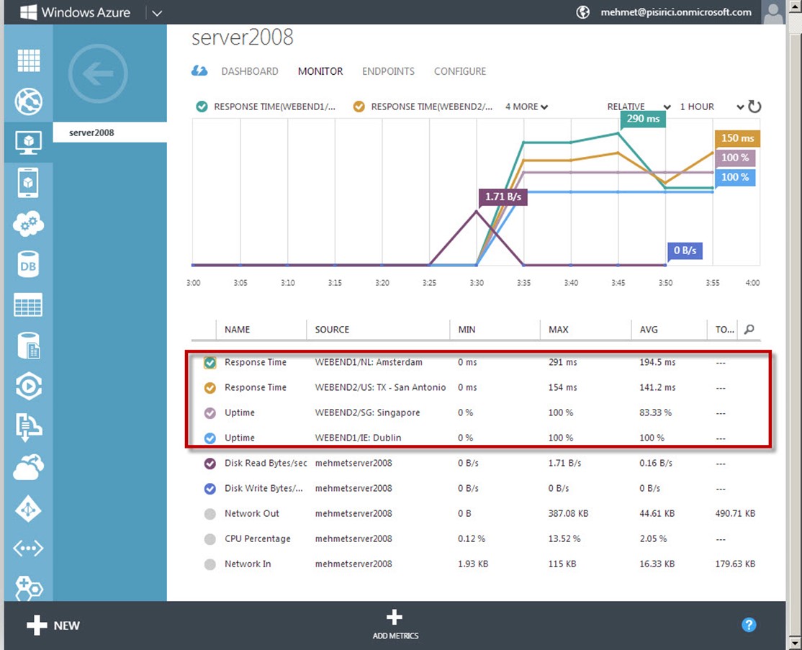The height and width of the screenshot is (650, 802).
Task: Open the help question mark icon
Action: click(x=749, y=625)
